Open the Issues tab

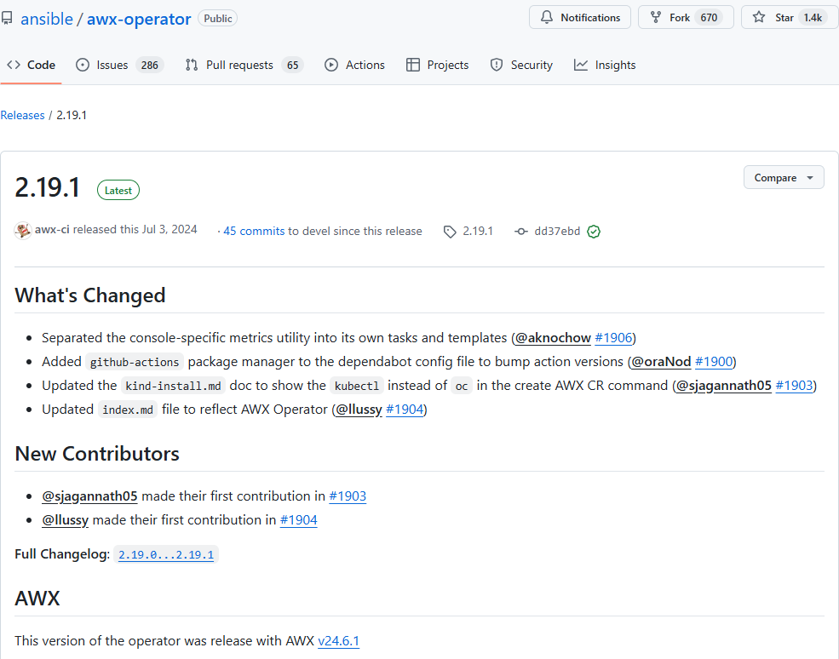tap(120, 65)
